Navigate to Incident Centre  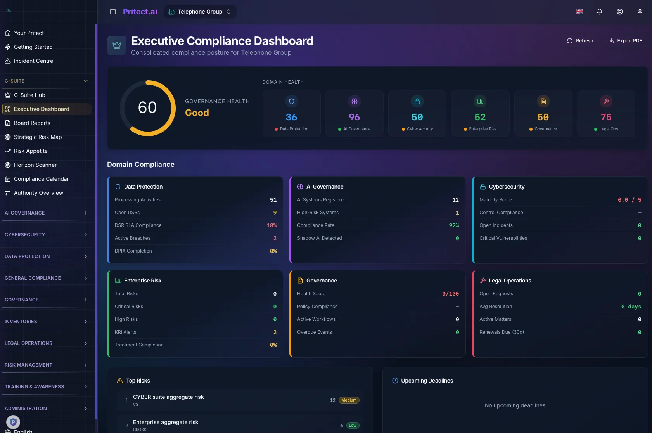point(47,61)
